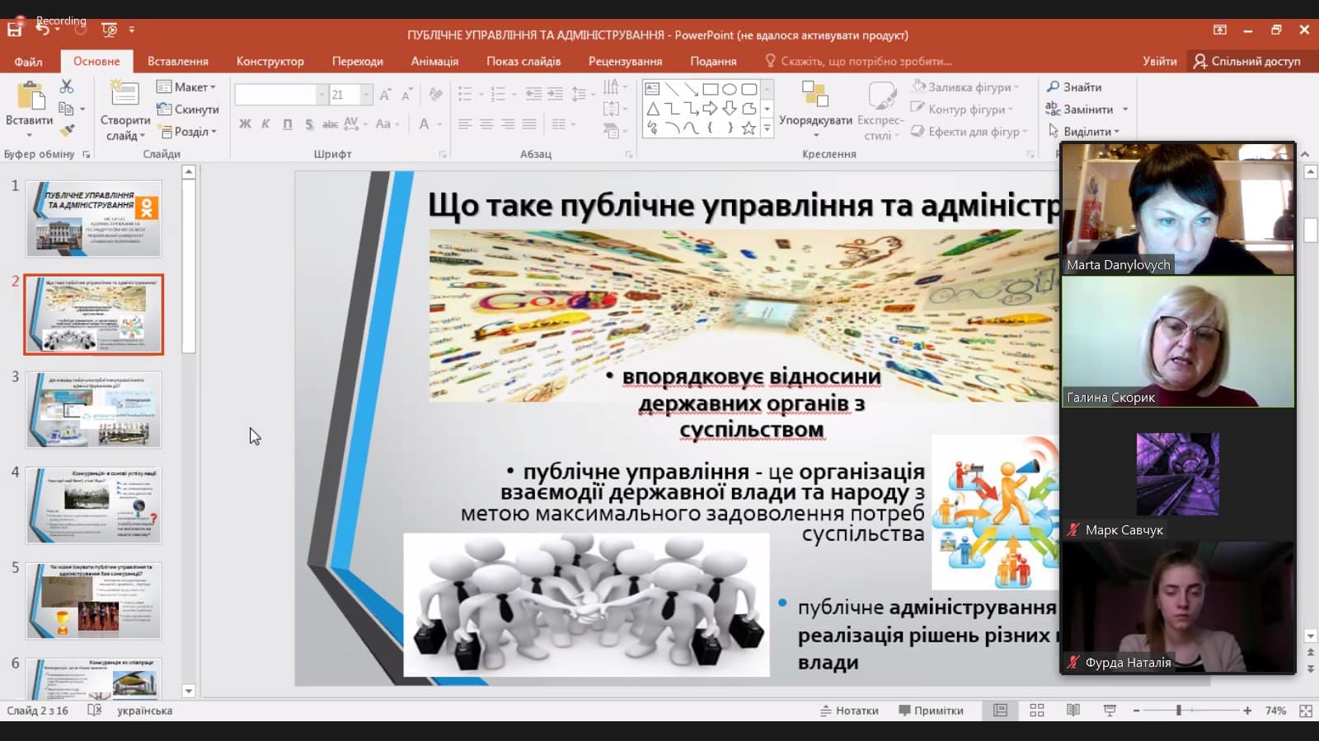Toggle the Нотатки notes pane
Image resolution: width=1319 pixels, height=741 pixels.
point(849,711)
